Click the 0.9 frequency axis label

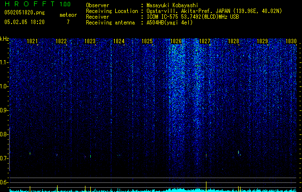pyautogui.click(x=4, y=110)
